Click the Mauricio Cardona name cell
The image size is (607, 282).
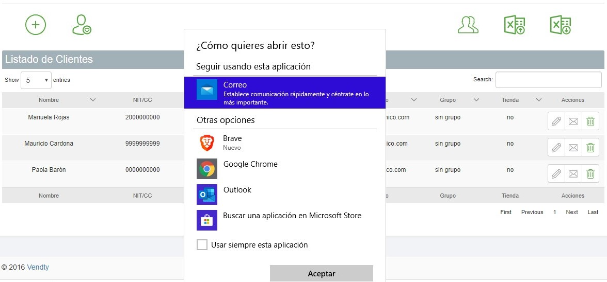click(49, 144)
